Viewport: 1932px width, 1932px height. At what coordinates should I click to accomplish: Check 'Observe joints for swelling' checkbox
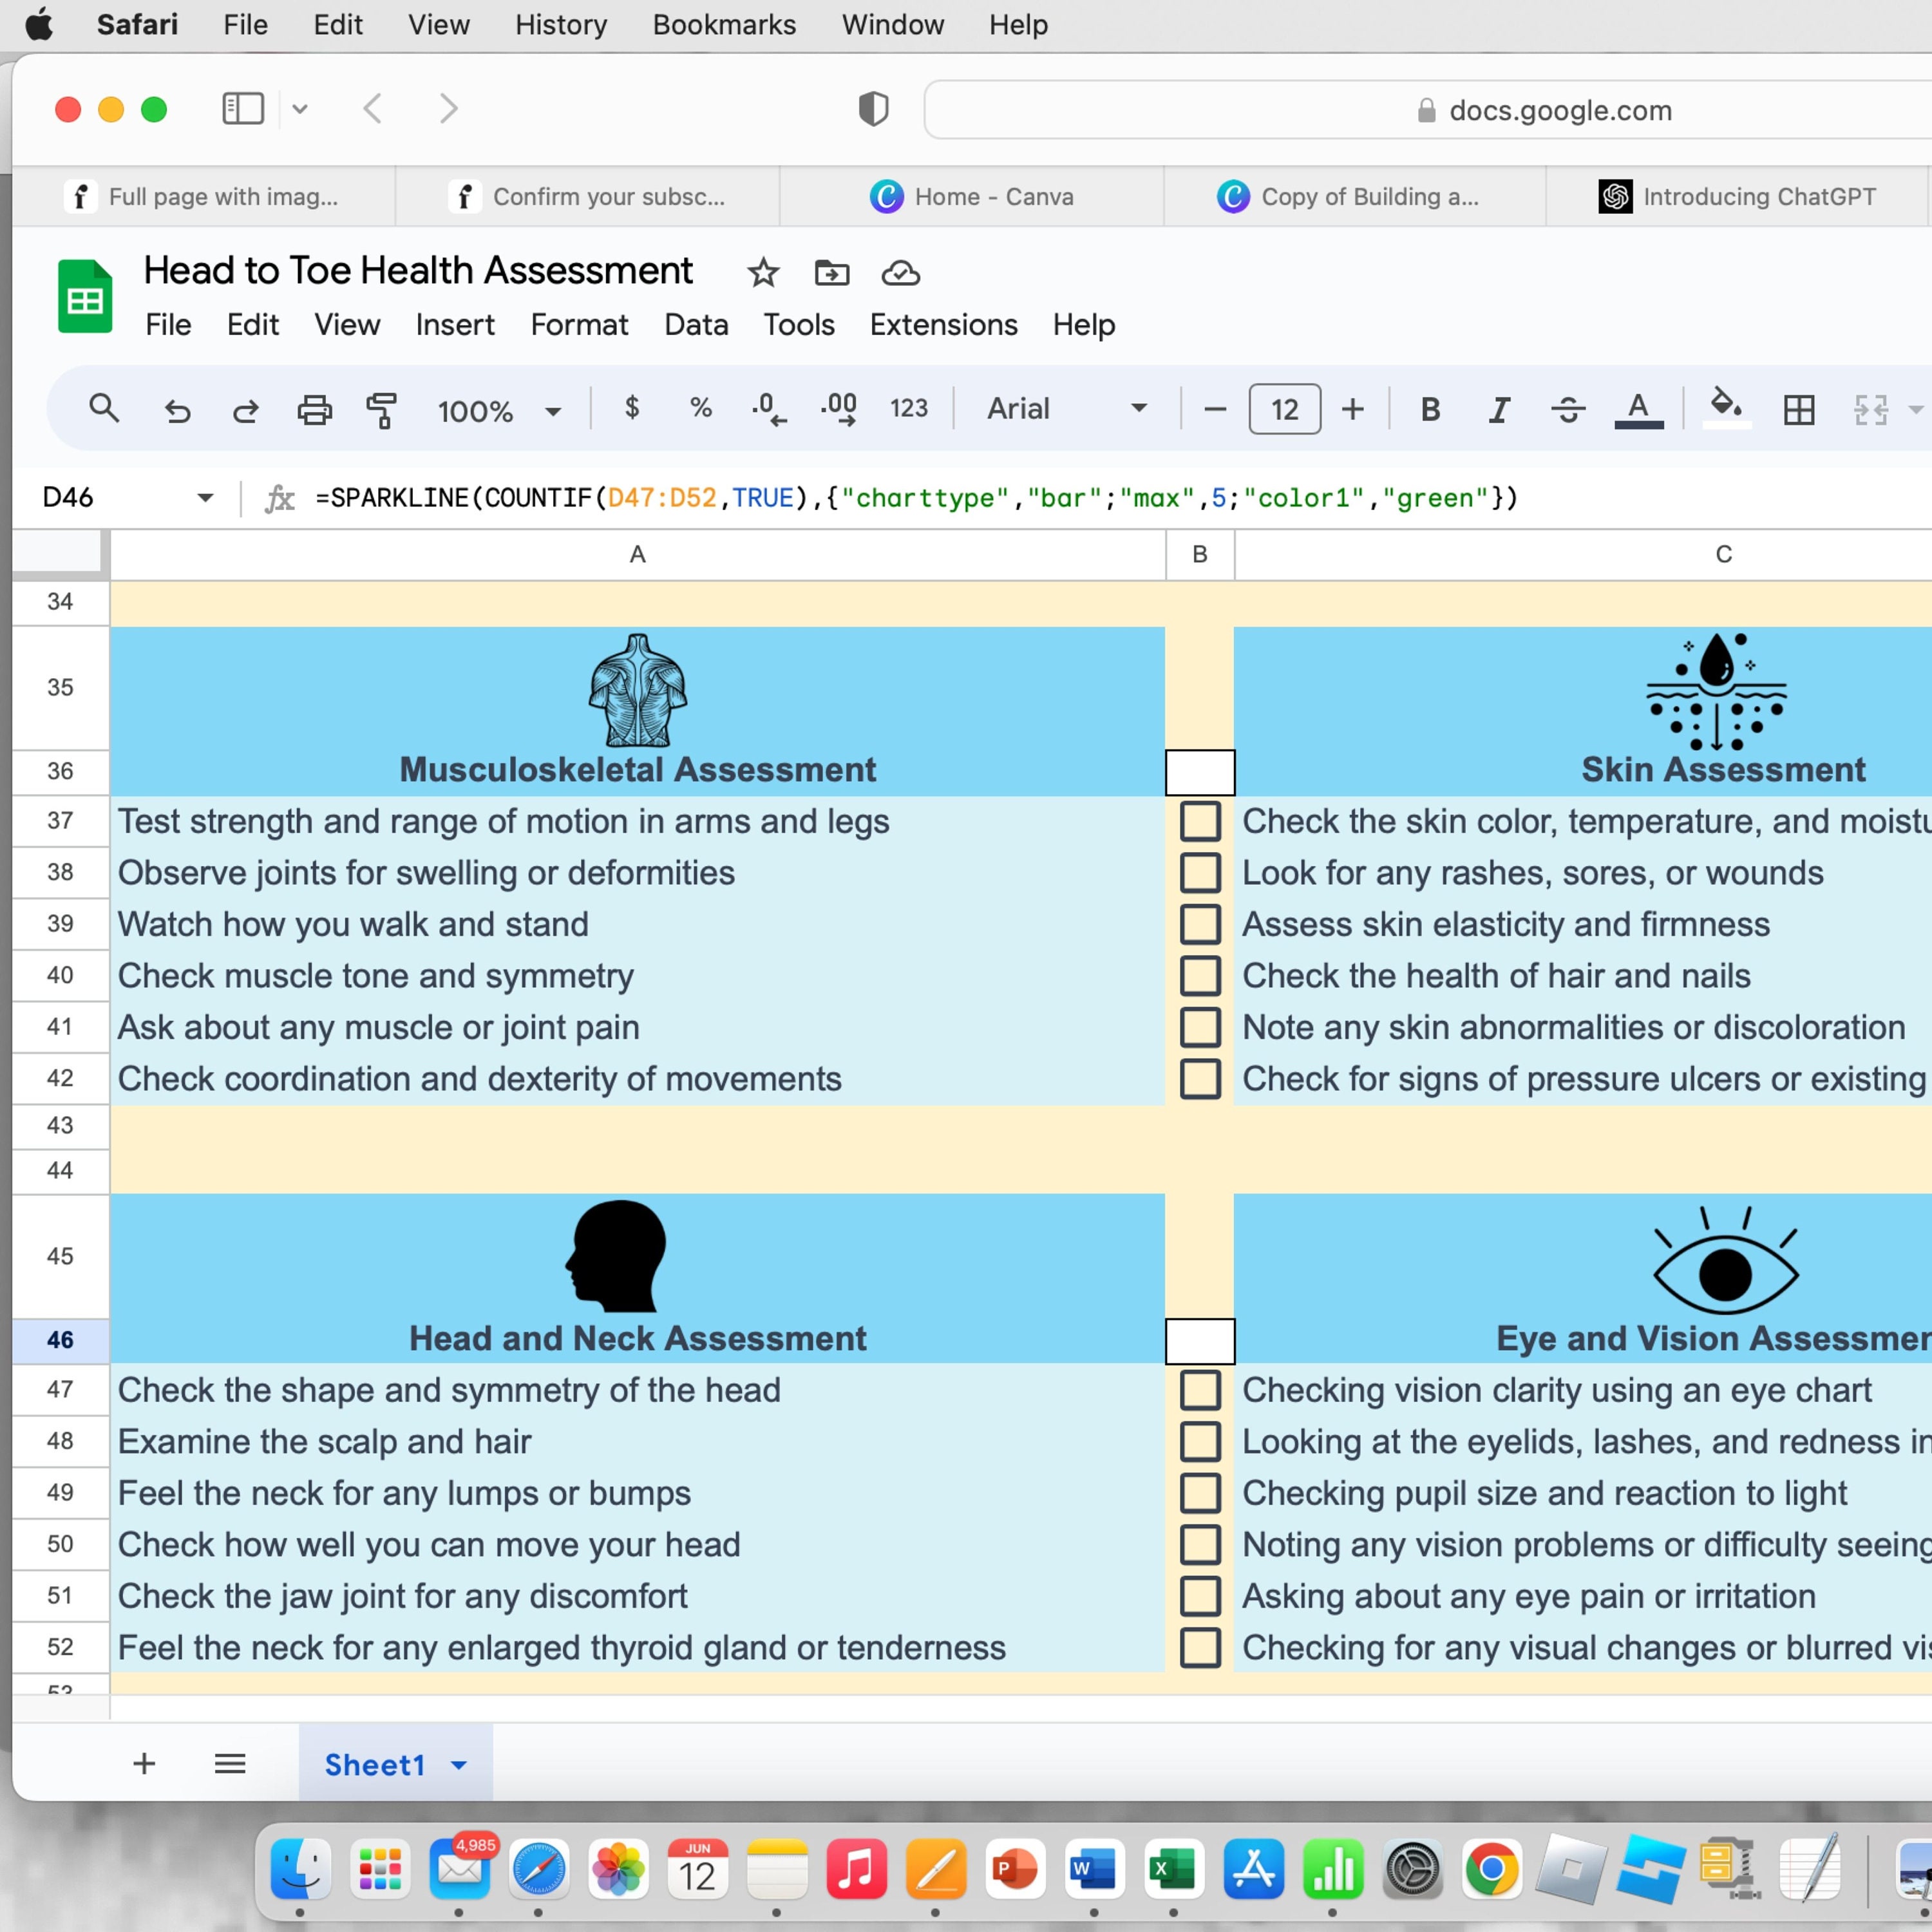1199,872
